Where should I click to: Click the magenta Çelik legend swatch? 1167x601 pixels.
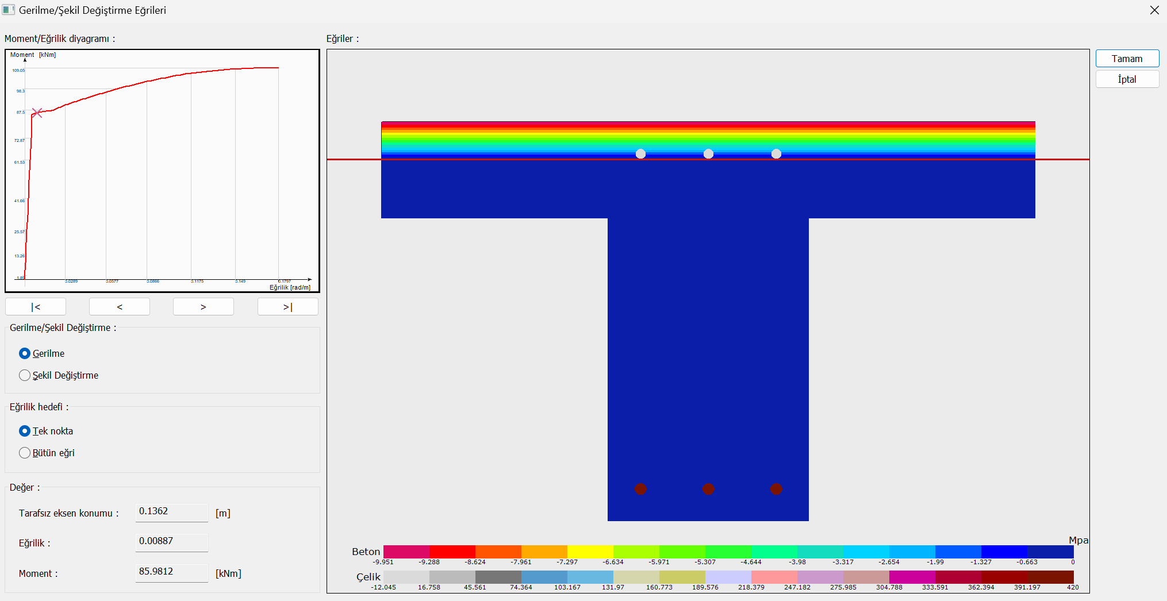(x=912, y=577)
